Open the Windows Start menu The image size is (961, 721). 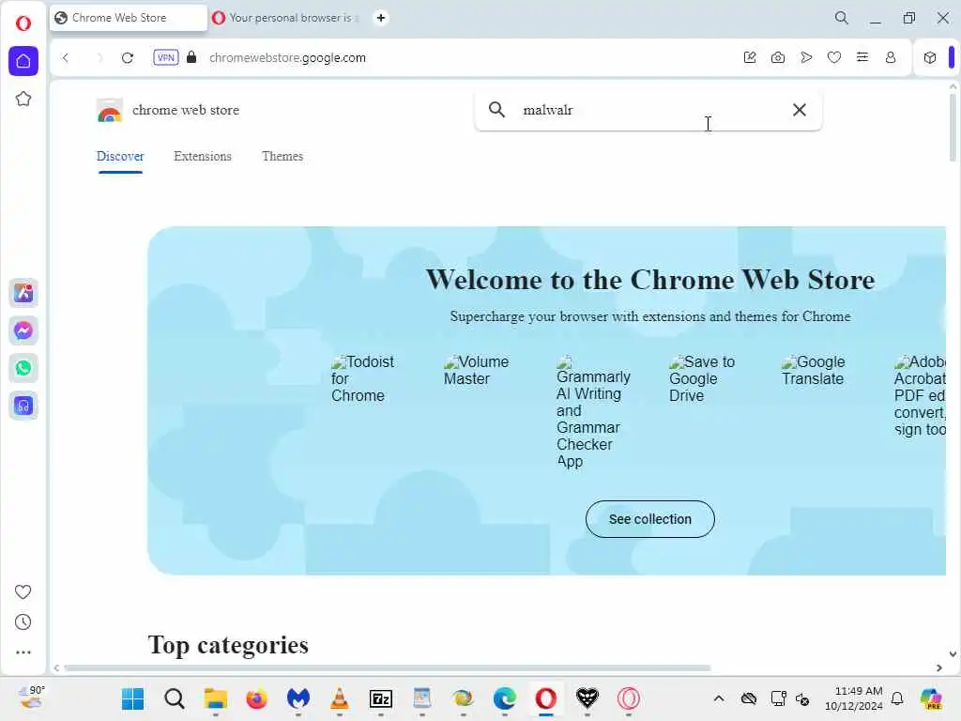click(132, 698)
